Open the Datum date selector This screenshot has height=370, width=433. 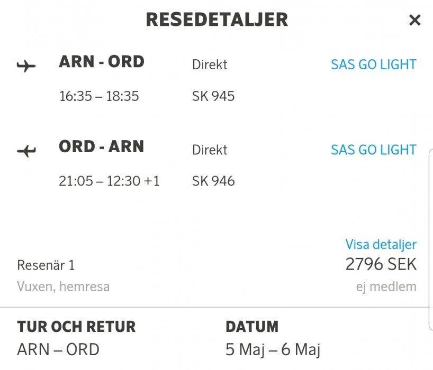(252, 327)
